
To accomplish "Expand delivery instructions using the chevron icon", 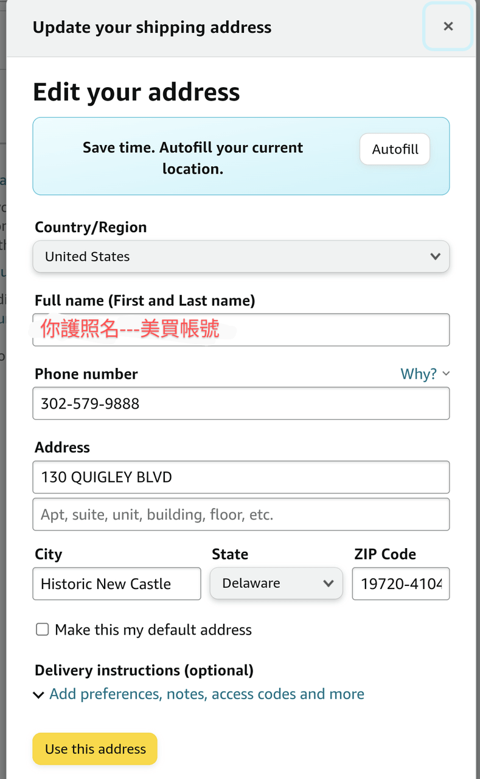I will point(38,695).
